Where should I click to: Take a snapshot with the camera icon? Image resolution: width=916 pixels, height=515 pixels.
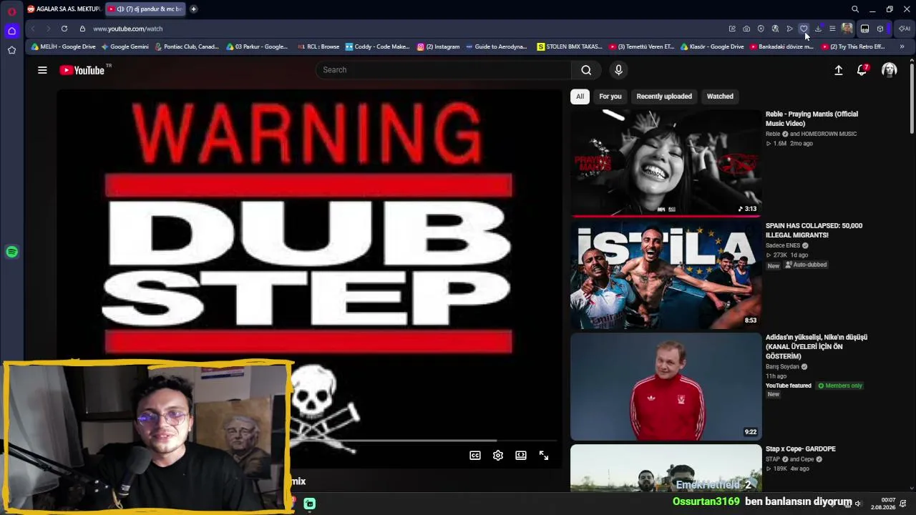click(x=746, y=29)
